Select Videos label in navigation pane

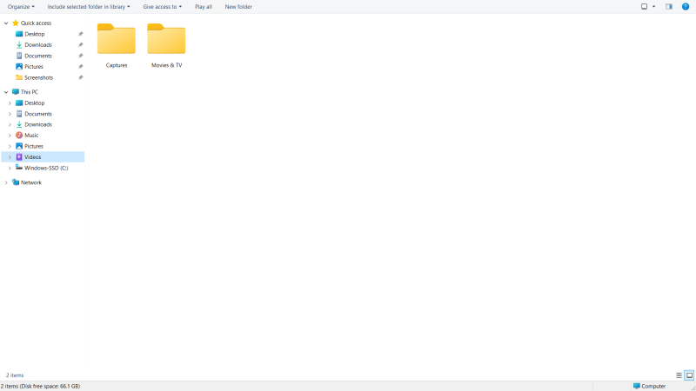(x=33, y=157)
